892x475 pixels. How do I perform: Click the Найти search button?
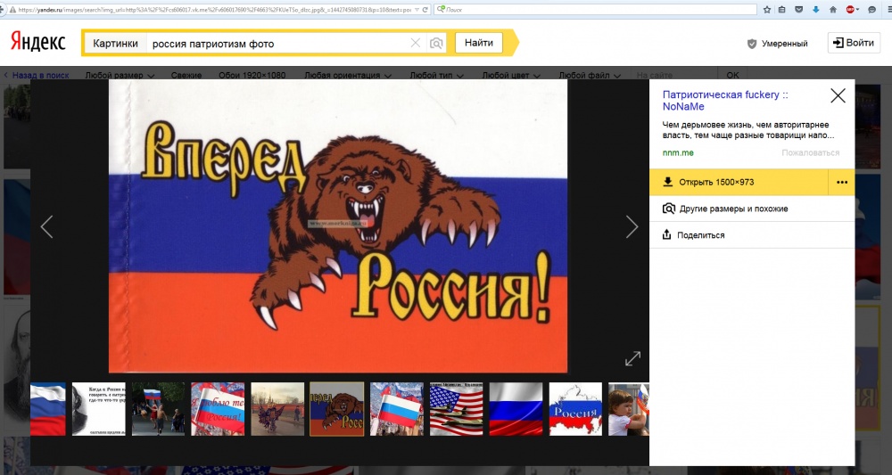coord(479,43)
